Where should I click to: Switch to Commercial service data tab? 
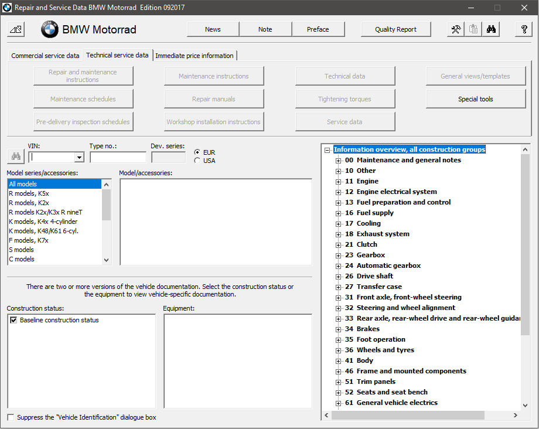pos(45,56)
